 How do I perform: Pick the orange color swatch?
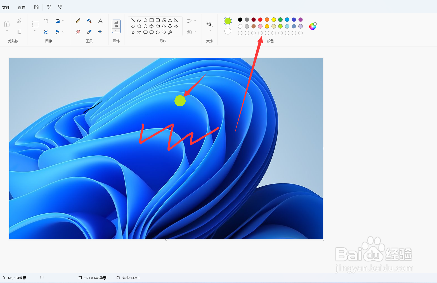pyautogui.click(x=267, y=20)
